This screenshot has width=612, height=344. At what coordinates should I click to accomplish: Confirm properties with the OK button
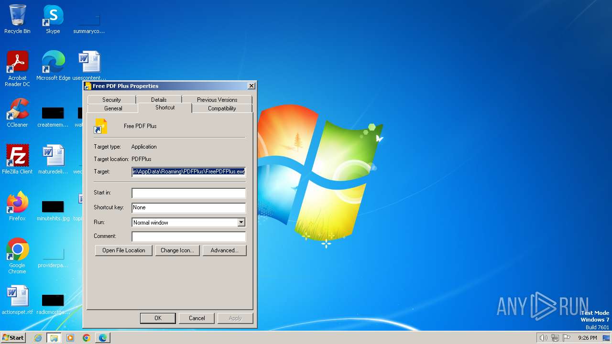coord(158,318)
